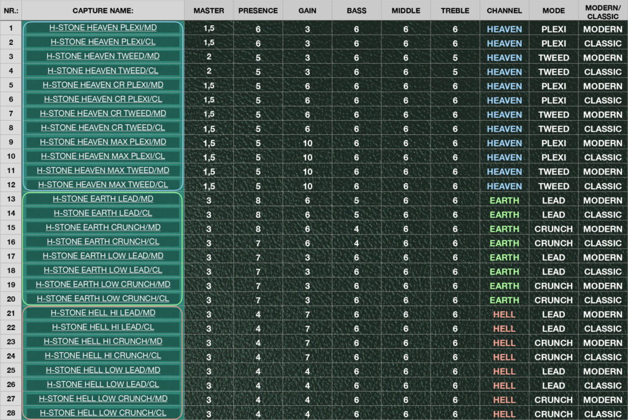Open H-STONE EARTH LOW CRUNCH/MD link
This screenshot has width=628, height=420.
pyautogui.click(x=103, y=284)
